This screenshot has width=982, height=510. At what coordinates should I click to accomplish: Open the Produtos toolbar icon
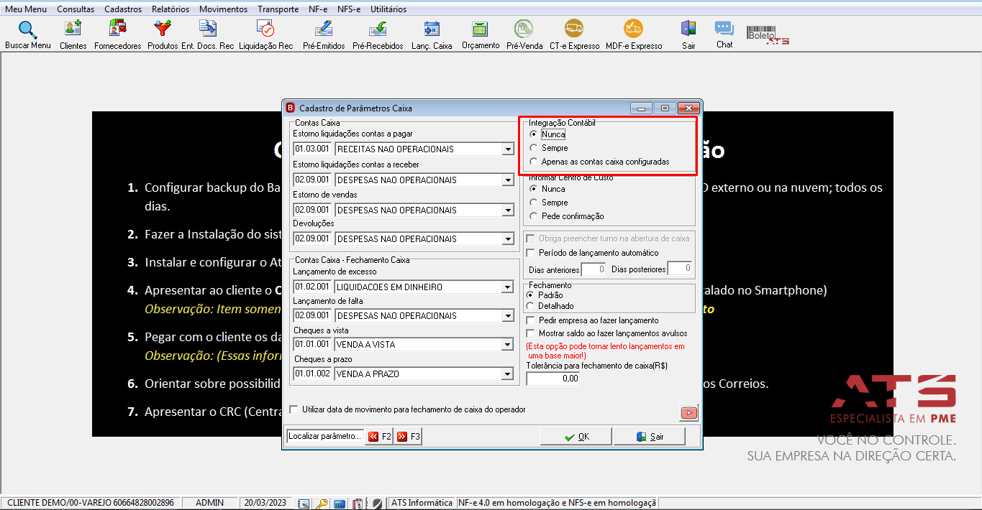(x=163, y=34)
